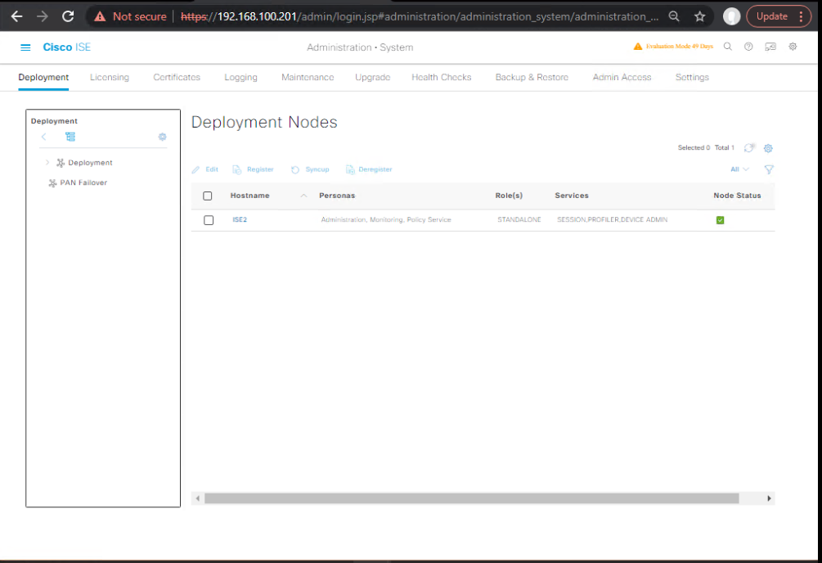Click the Administration, Monitoring, Policy Service cell
This screenshot has width=822, height=563.
coord(386,220)
